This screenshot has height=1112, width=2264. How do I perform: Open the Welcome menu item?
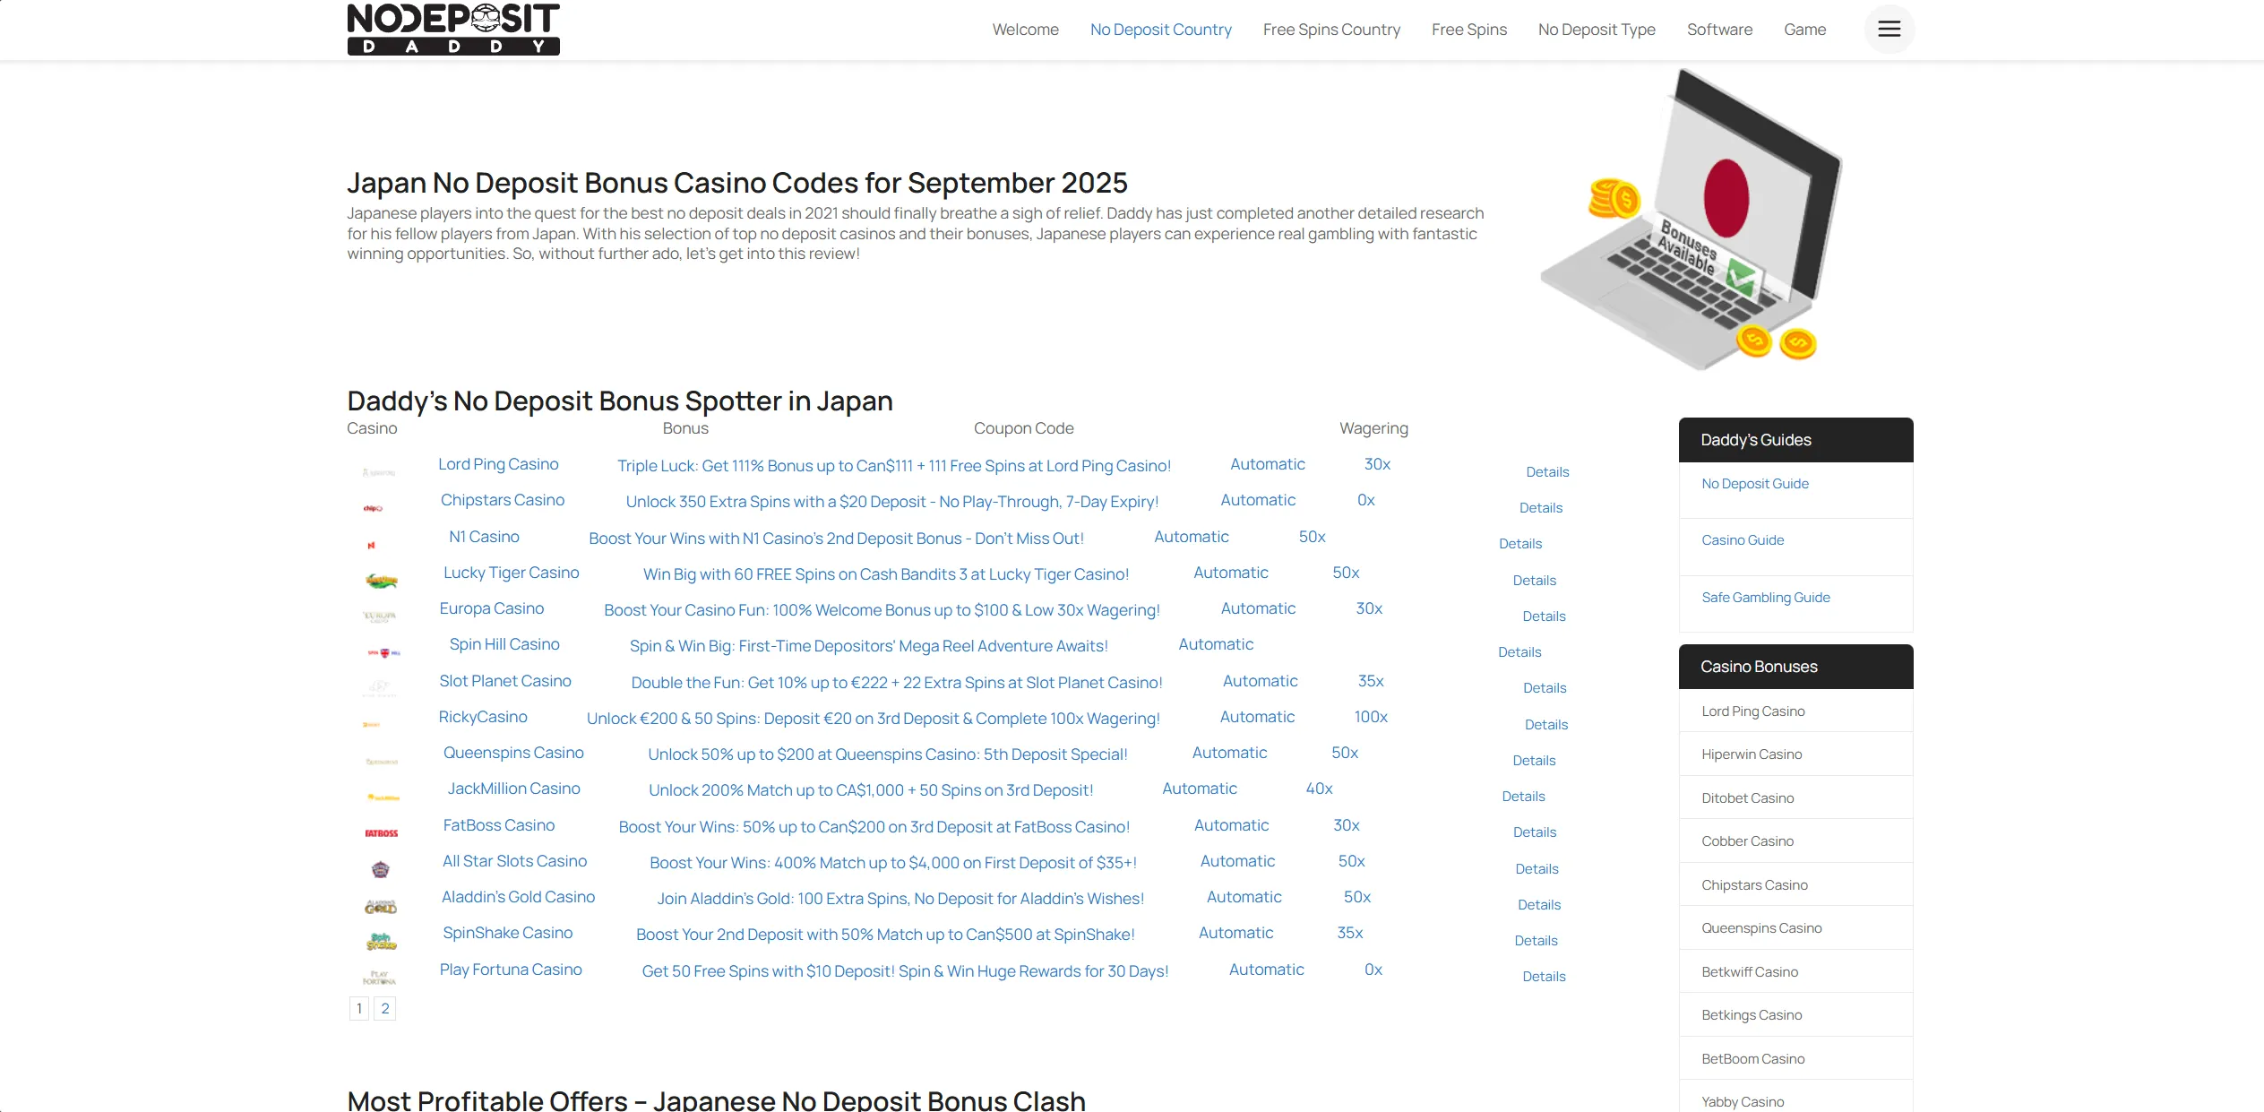click(1025, 30)
